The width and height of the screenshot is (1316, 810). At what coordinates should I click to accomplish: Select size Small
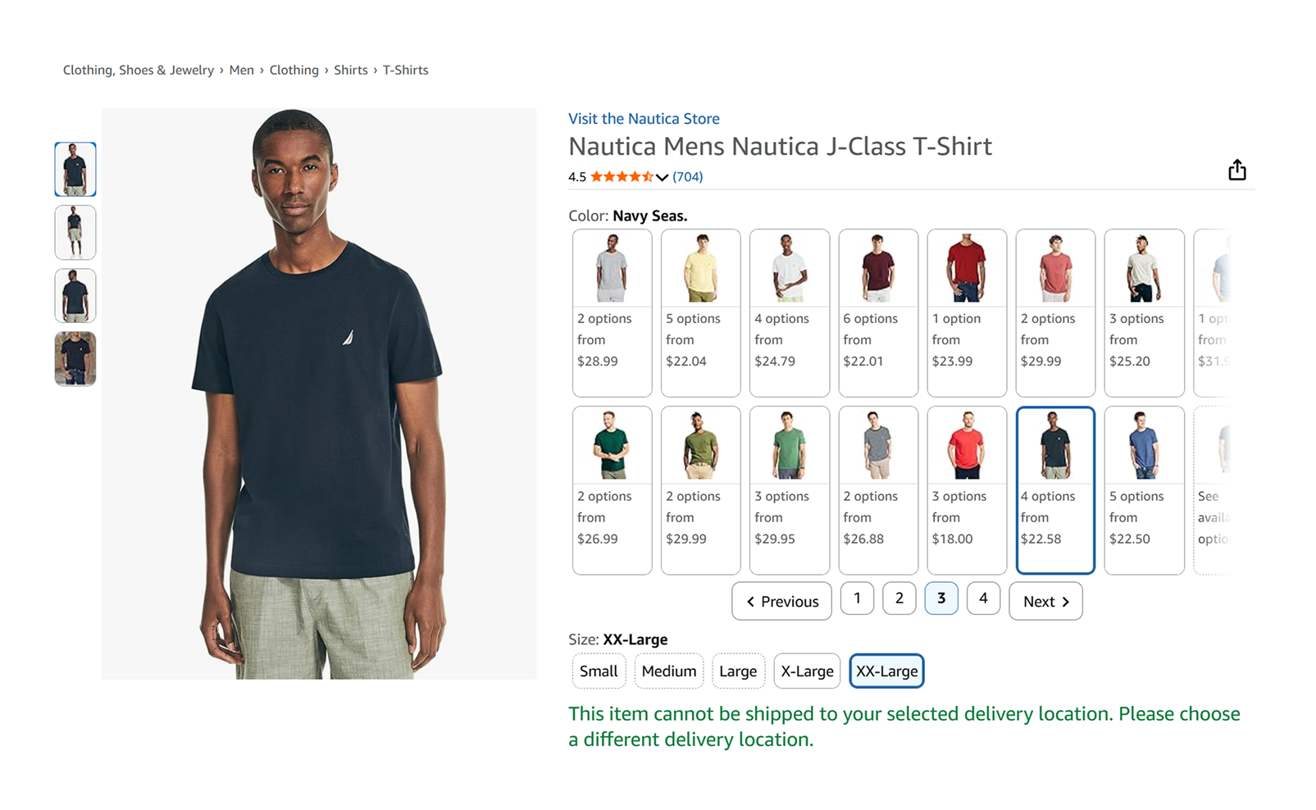[x=599, y=671]
